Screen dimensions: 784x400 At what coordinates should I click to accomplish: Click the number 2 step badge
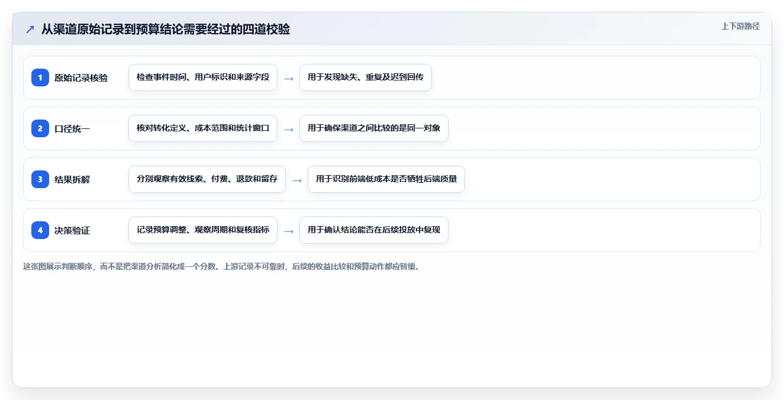click(40, 128)
